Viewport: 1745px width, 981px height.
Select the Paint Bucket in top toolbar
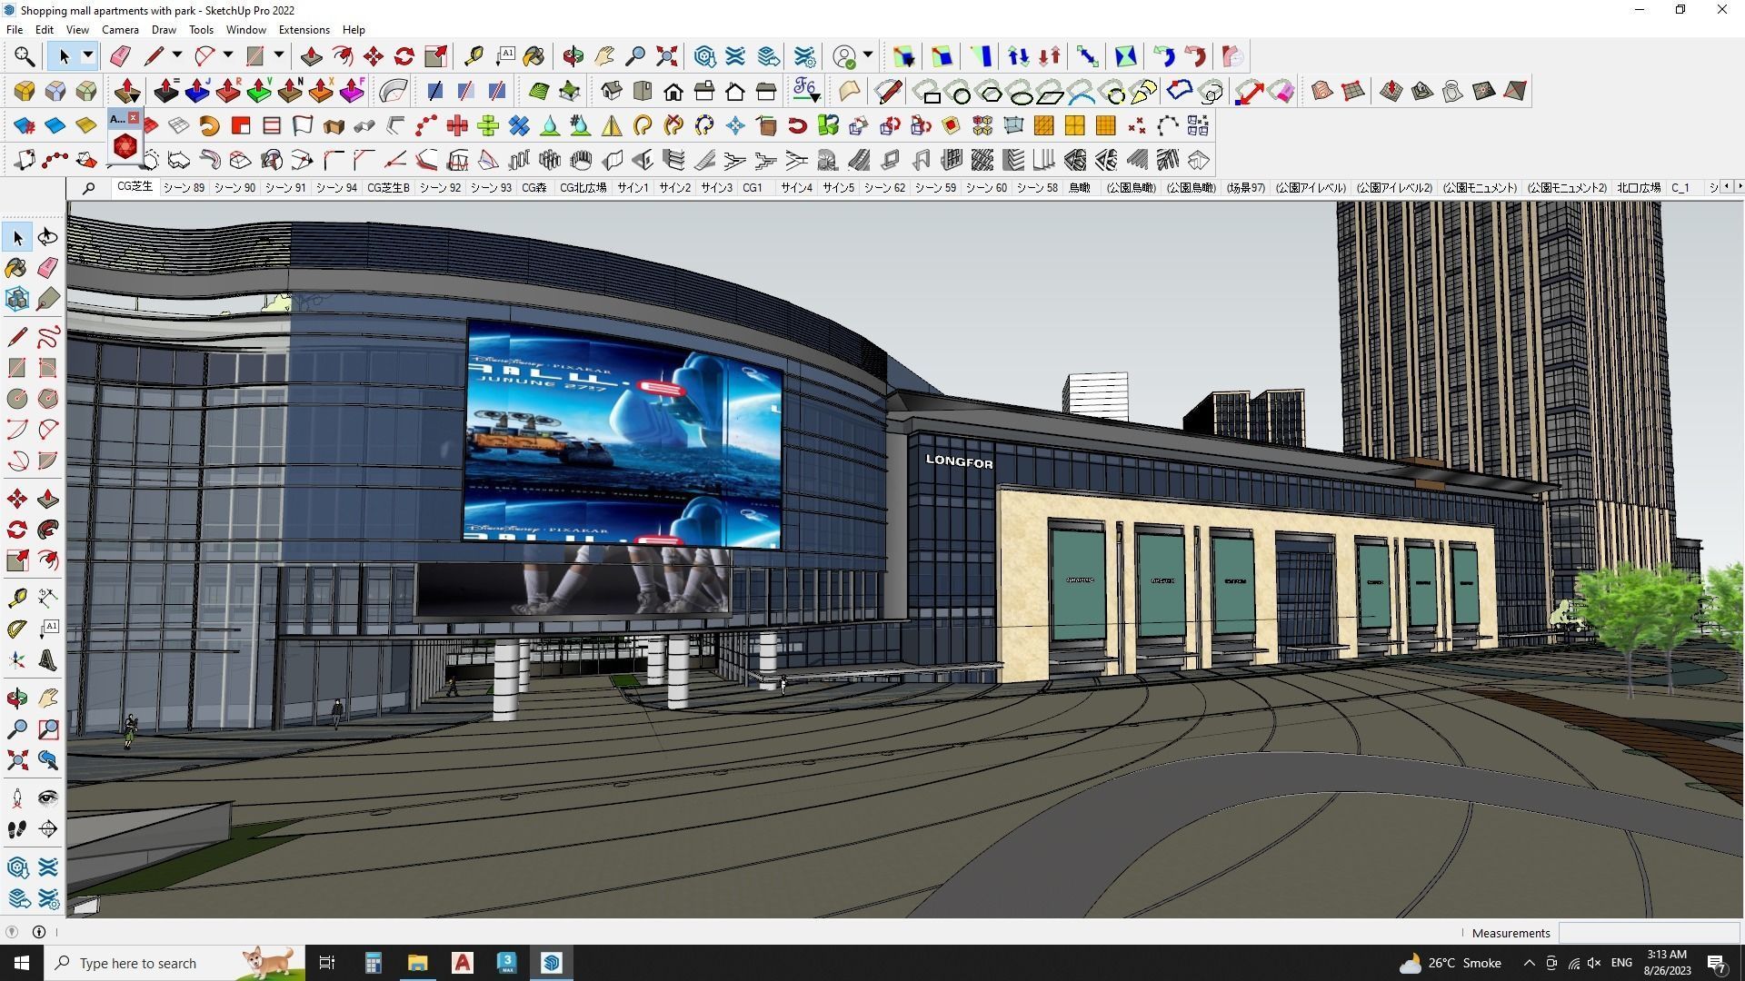[534, 56]
